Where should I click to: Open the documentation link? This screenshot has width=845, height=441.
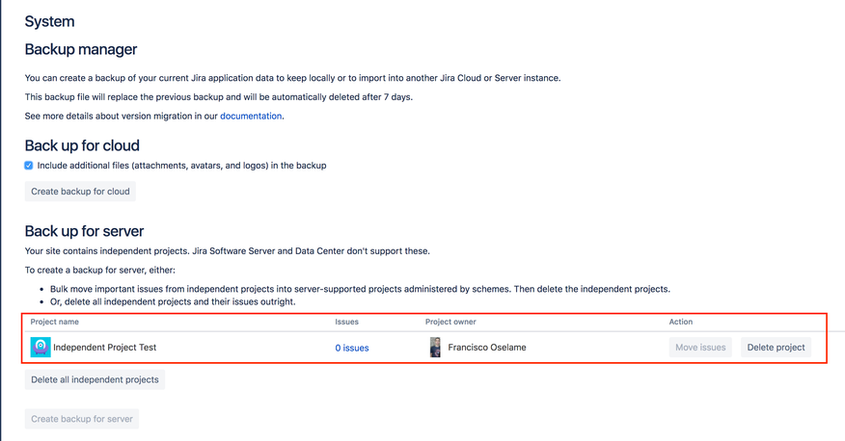click(251, 117)
